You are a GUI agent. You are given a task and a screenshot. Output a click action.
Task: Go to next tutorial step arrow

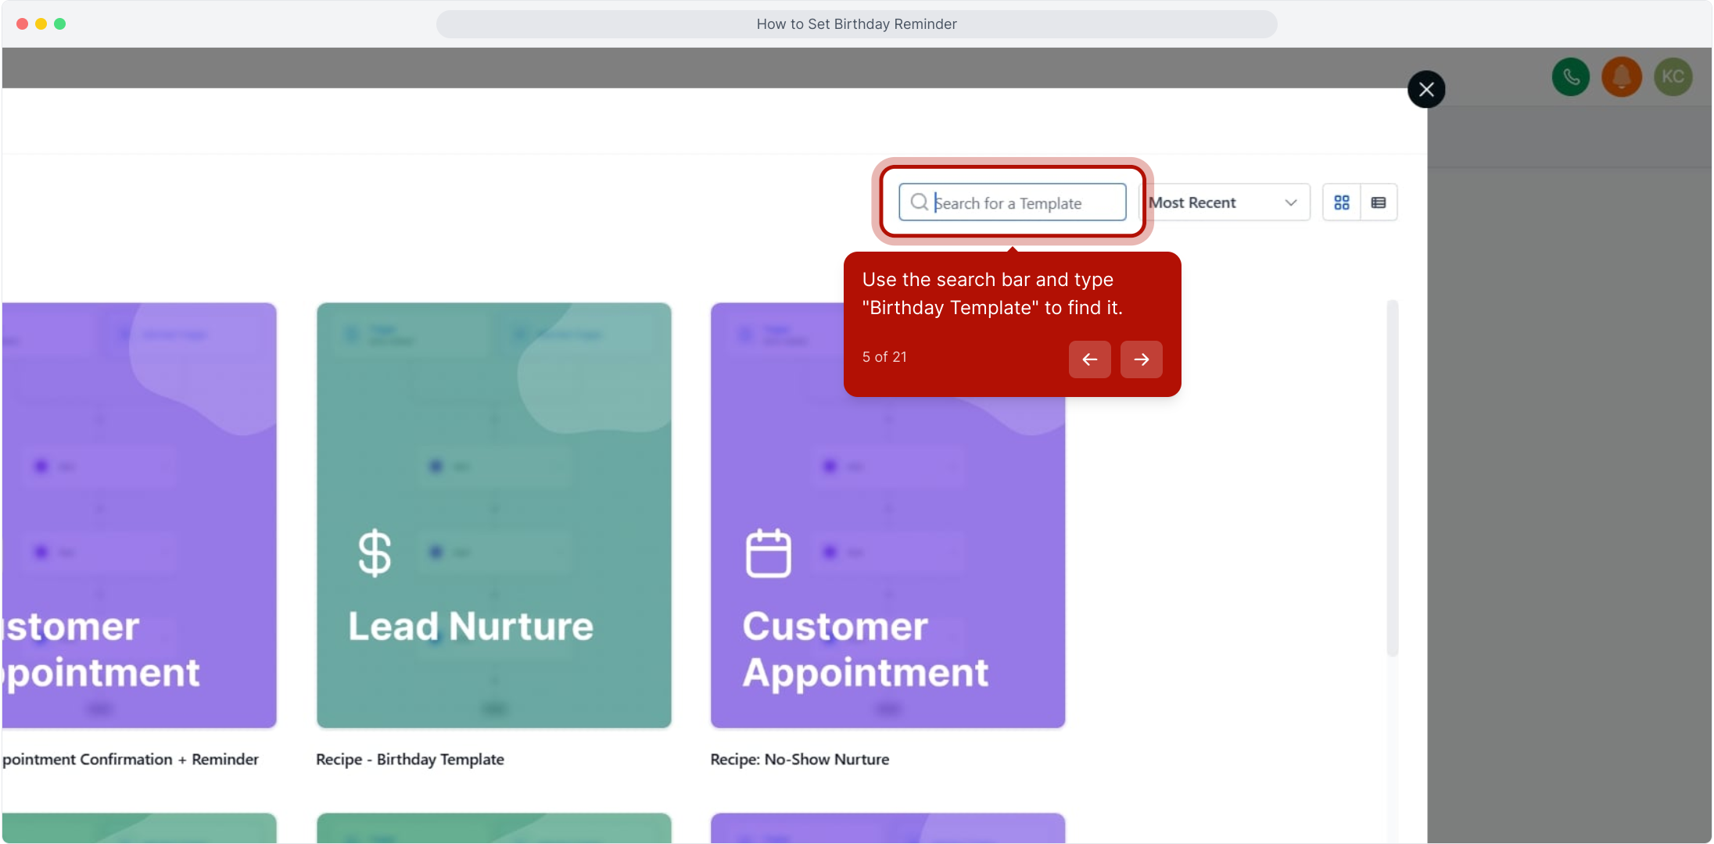[x=1141, y=359]
